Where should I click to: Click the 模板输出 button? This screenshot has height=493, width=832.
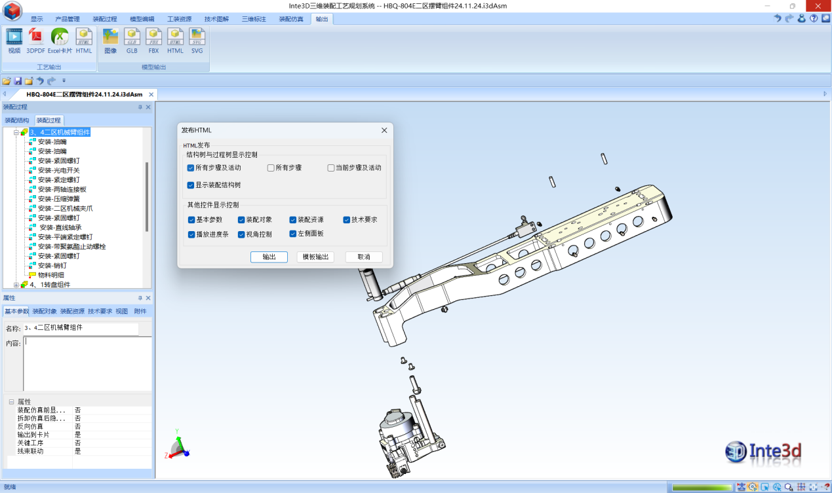click(x=315, y=257)
